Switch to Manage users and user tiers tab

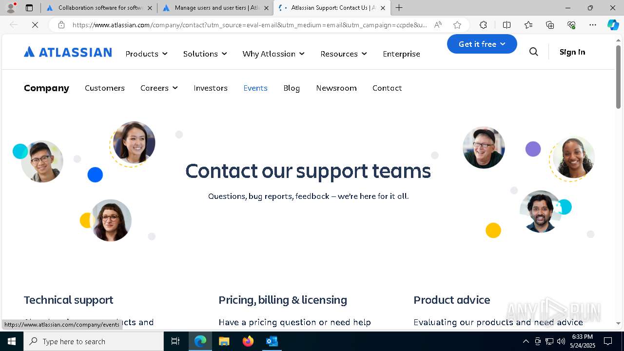pyautogui.click(x=215, y=8)
